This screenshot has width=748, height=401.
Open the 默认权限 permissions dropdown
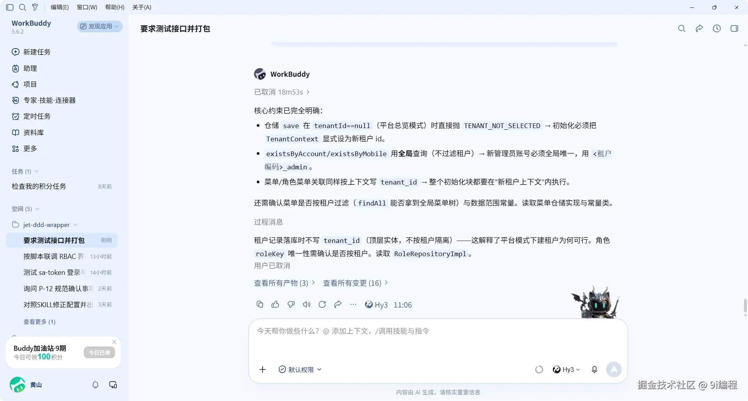click(300, 369)
